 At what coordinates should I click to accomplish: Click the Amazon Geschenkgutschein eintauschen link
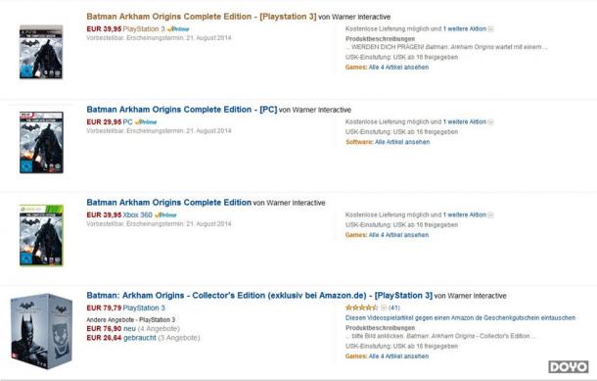(x=460, y=317)
